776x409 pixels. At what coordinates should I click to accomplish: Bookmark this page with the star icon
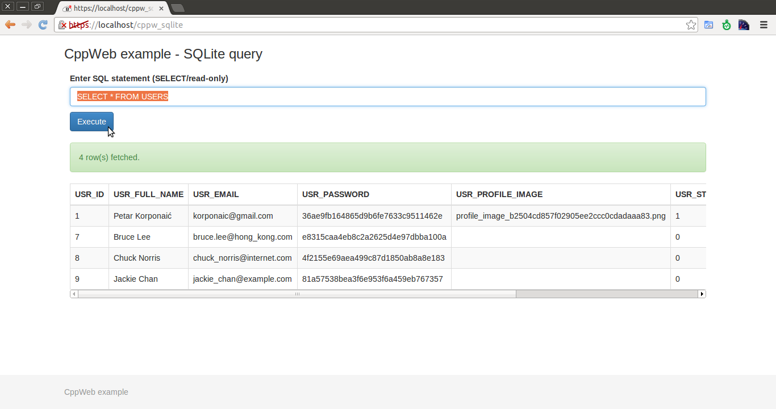point(691,25)
